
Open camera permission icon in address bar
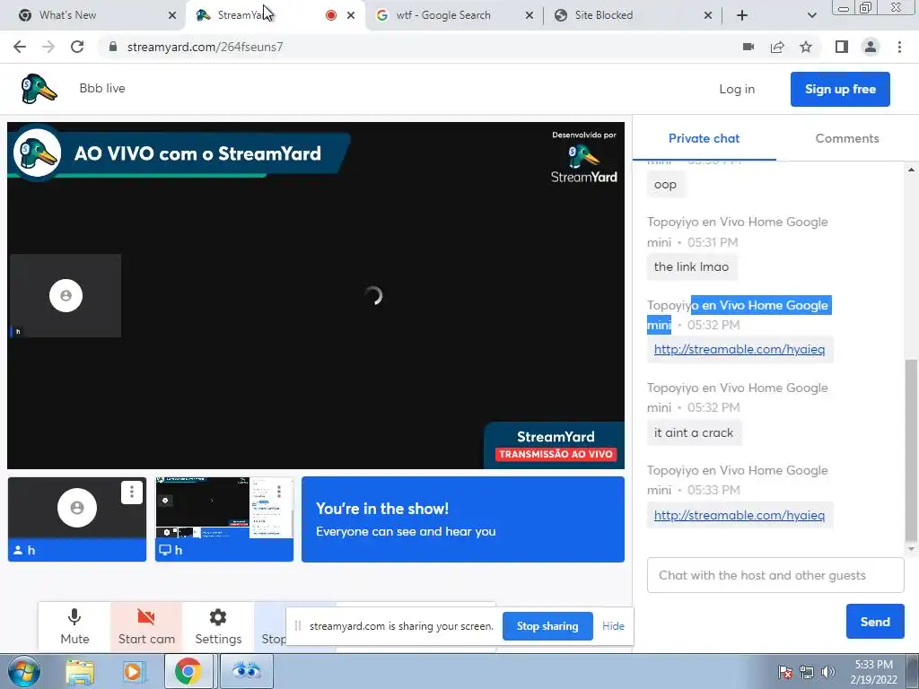(748, 47)
